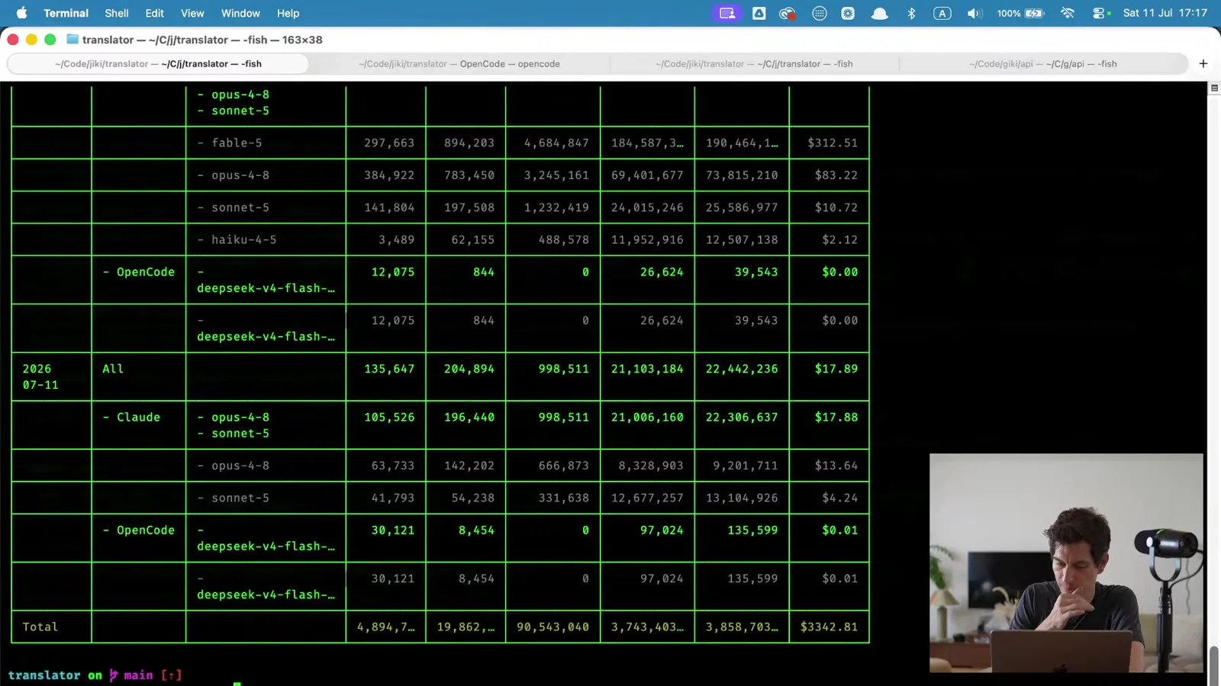Screen dimensions: 1221x686
Task: Click the $4.24 cost cell
Action: (x=839, y=498)
